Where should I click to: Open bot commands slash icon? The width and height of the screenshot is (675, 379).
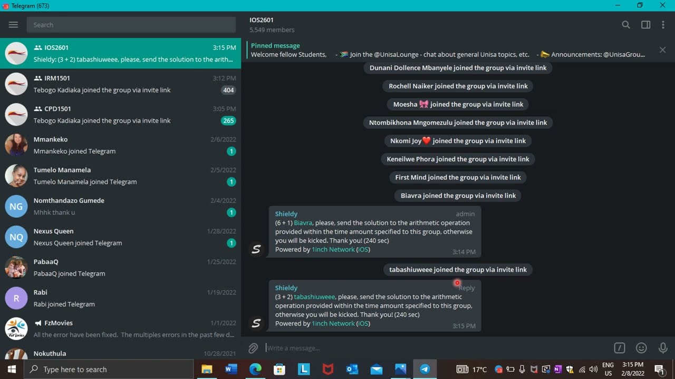[620, 348]
